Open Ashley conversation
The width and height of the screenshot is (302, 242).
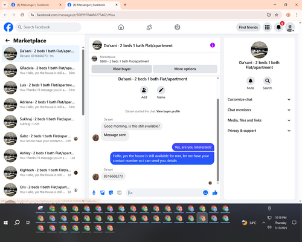click(40, 155)
